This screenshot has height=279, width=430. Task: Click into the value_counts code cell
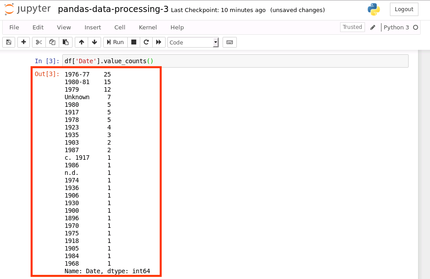[x=235, y=61]
